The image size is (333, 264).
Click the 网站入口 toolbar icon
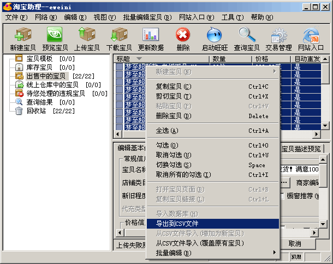coord(311,35)
